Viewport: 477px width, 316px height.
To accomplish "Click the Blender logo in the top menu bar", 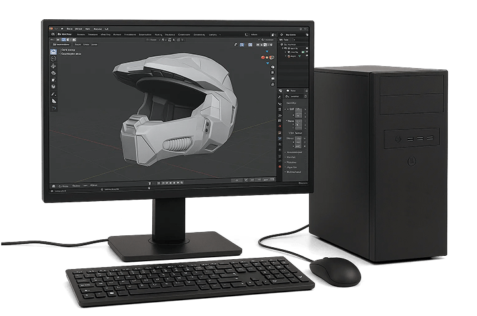I will pyautogui.click(x=51, y=28).
